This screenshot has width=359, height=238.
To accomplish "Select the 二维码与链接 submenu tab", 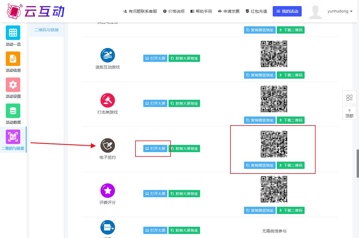I will [x=46, y=30].
